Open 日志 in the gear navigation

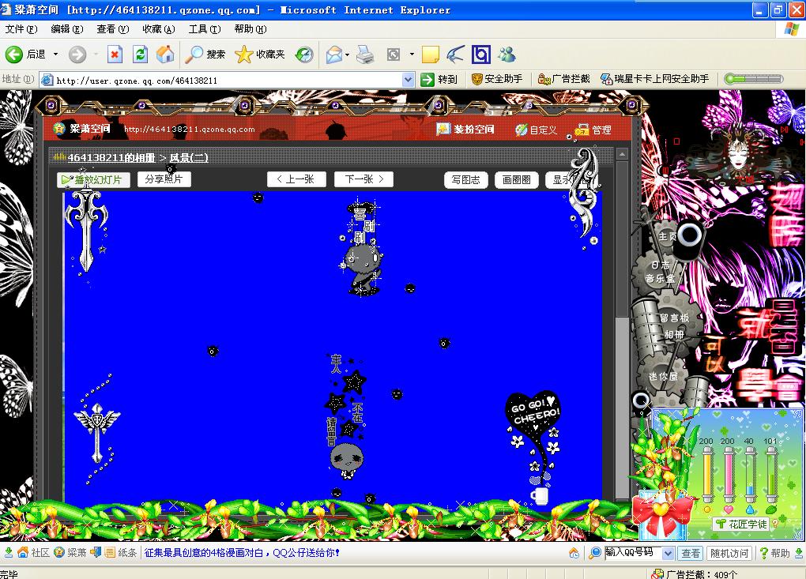pos(660,265)
